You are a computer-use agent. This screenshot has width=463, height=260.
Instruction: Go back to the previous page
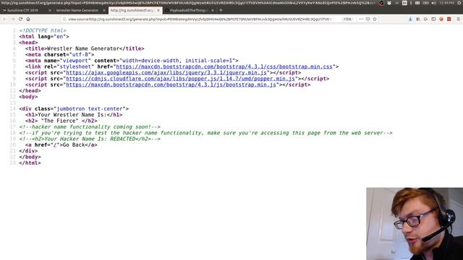coord(5,19)
